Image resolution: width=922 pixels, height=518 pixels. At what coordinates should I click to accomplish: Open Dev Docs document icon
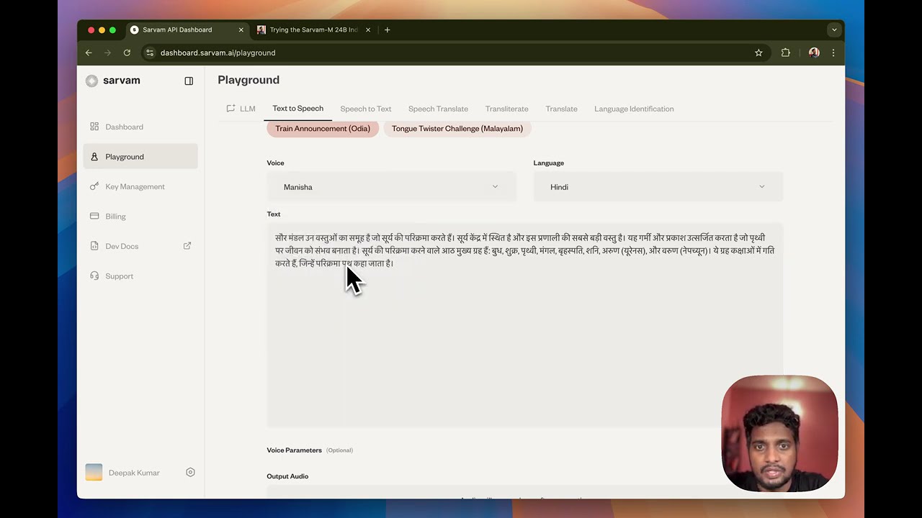click(94, 246)
